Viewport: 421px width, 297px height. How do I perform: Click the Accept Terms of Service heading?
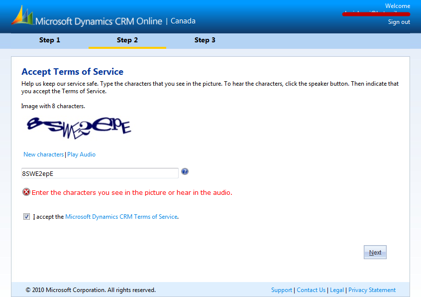pos(73,72)
